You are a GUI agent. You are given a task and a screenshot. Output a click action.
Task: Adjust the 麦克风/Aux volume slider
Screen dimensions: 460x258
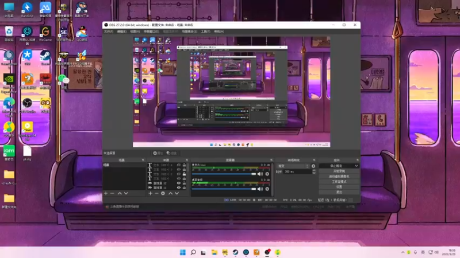click(x=224, y=174)
